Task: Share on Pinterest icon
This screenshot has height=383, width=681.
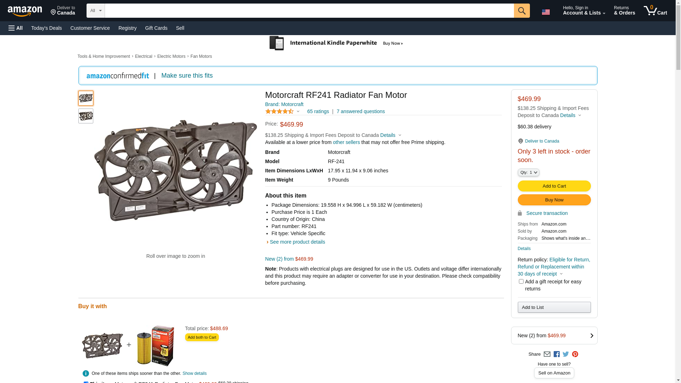Action: click(575, 354)
